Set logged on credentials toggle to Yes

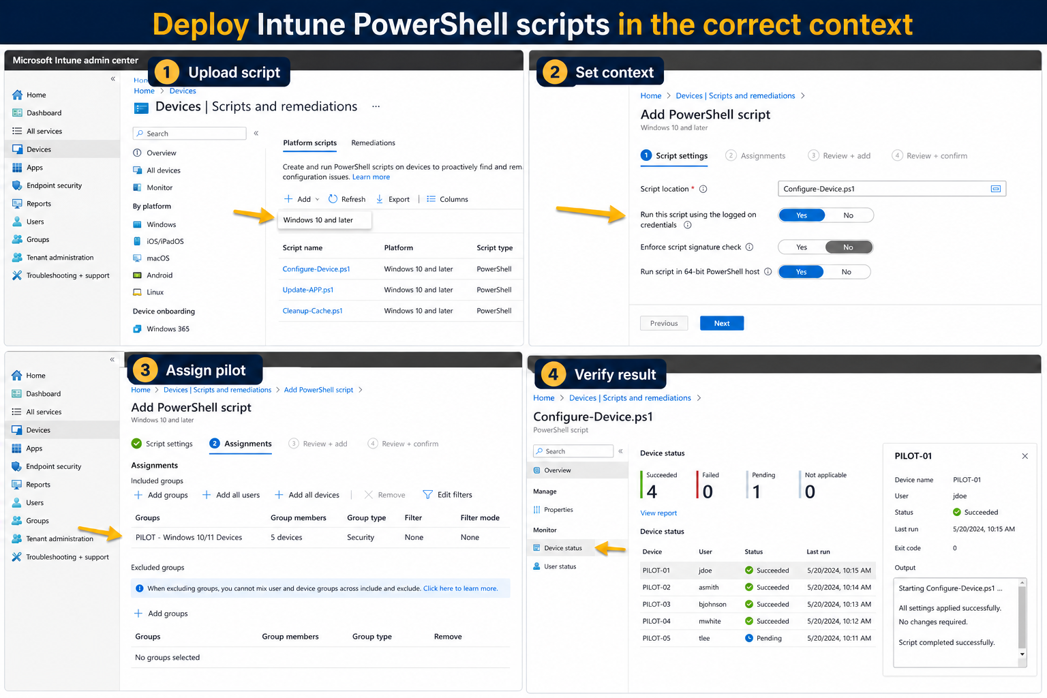802,215
